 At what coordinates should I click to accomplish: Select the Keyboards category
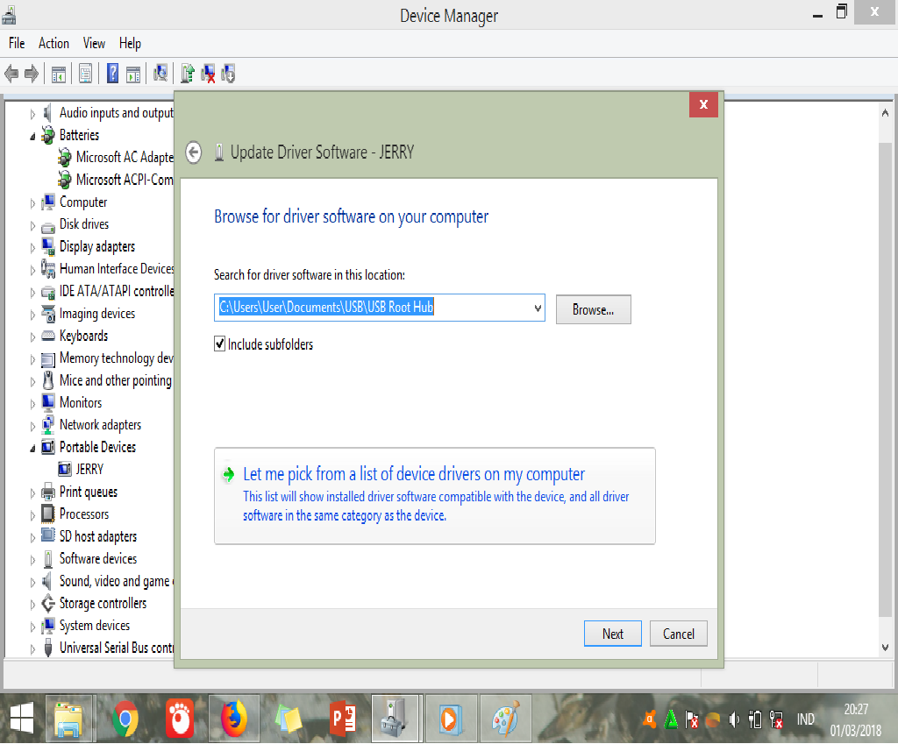tap(83, 336)
